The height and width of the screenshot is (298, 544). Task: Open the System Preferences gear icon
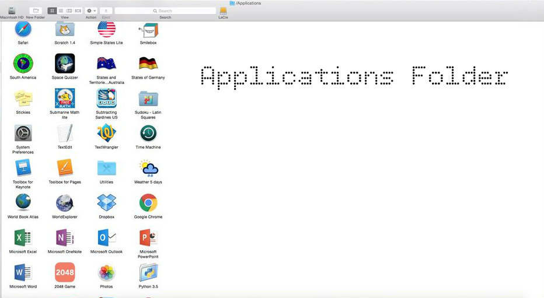click(x=23, y=133)
